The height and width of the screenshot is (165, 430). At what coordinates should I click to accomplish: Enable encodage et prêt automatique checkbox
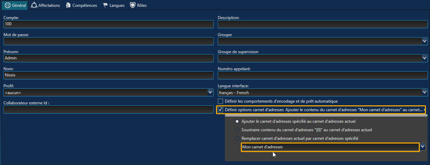click(220, 101)
